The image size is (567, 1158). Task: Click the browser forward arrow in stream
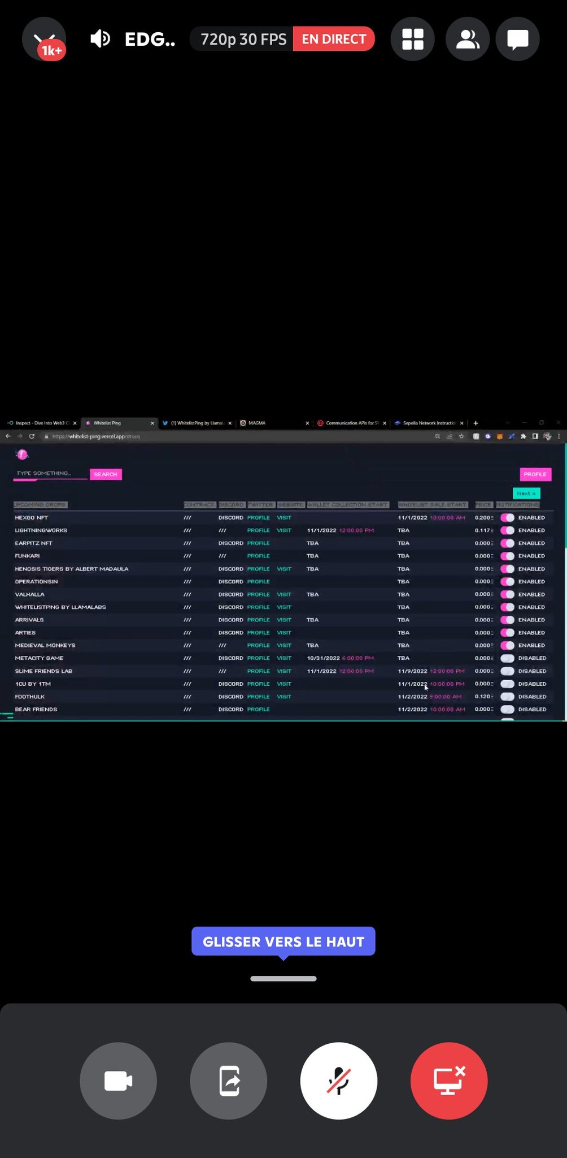(x=20, y=436)
